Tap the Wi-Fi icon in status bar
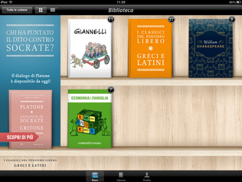Viewport: 242px width, 182px height. pos(11,2)
